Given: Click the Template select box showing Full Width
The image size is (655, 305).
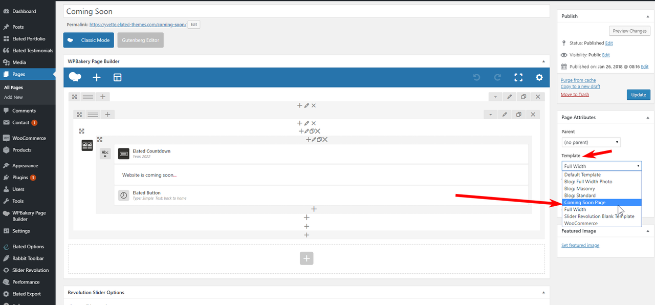Looking at the screenshot, I should (602, 166).
